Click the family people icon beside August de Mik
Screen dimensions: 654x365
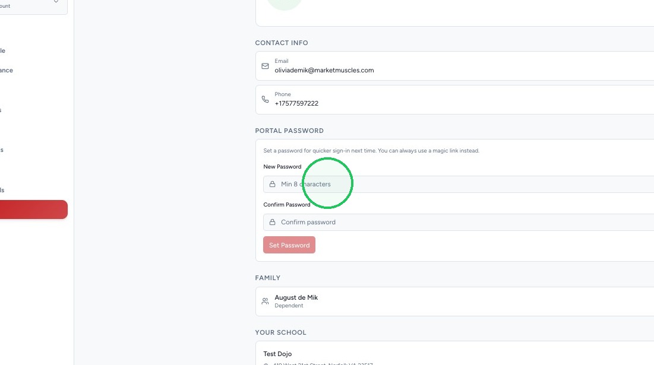click(x=265, y=301)
